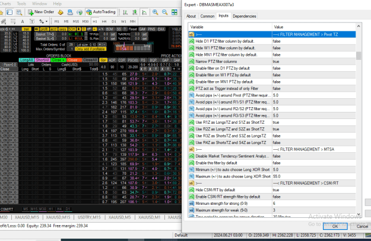Viewport: 371px width, 241px height.
Task: Click the ShortAll button in Orders Block
Action: point(42,60)
